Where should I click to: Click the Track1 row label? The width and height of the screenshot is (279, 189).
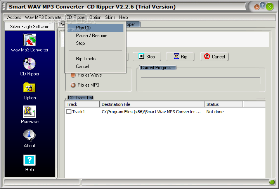(78, 112)
